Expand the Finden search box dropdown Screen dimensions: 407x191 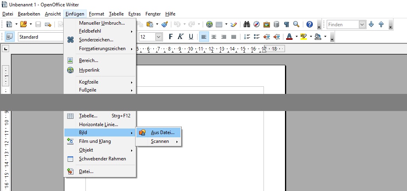tap(362, 24)
